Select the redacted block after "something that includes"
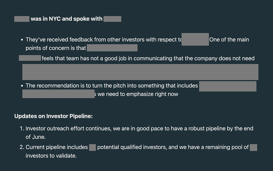The image size is (273, 171). tap(228, 86)
